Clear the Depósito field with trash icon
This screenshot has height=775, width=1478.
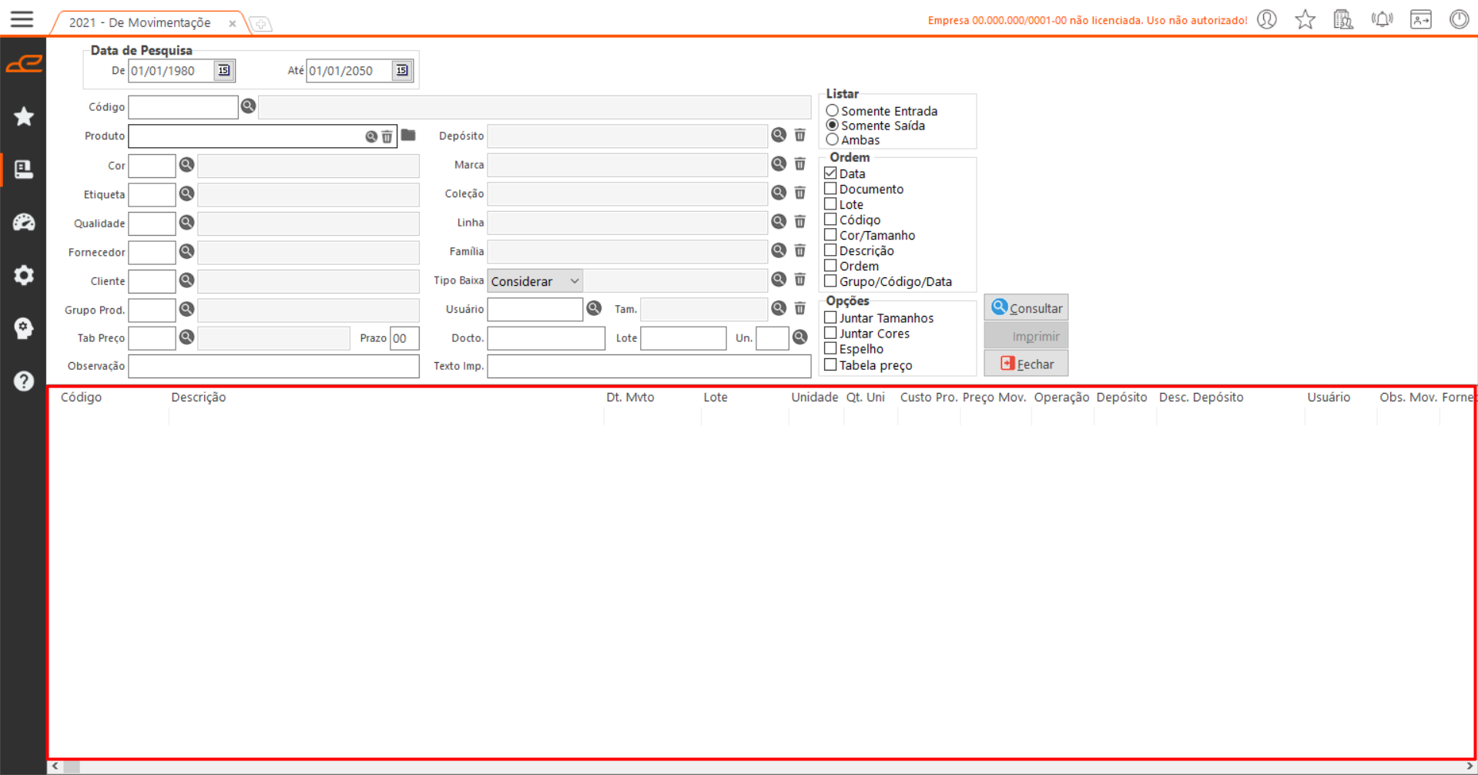point(800,136)
